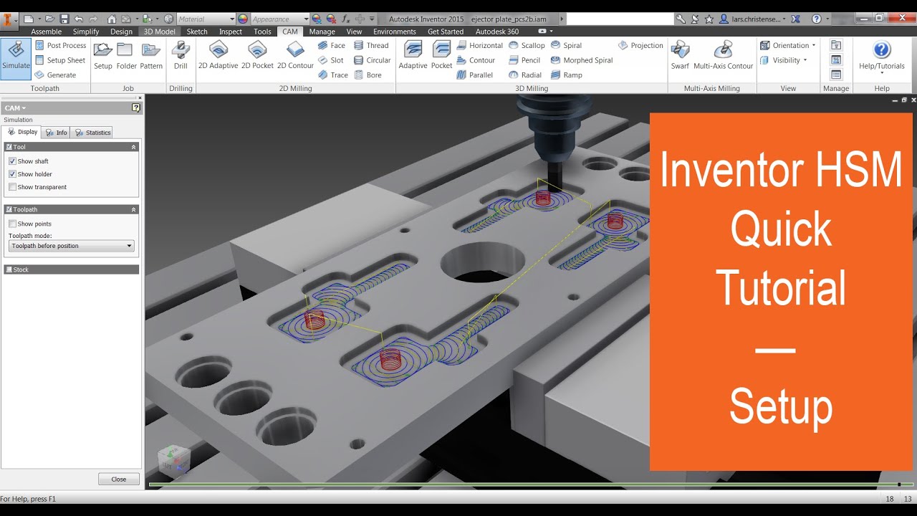917x516 pixels.
Task: Collapse the Toolpath section chevron
Action: click(133, 209)
